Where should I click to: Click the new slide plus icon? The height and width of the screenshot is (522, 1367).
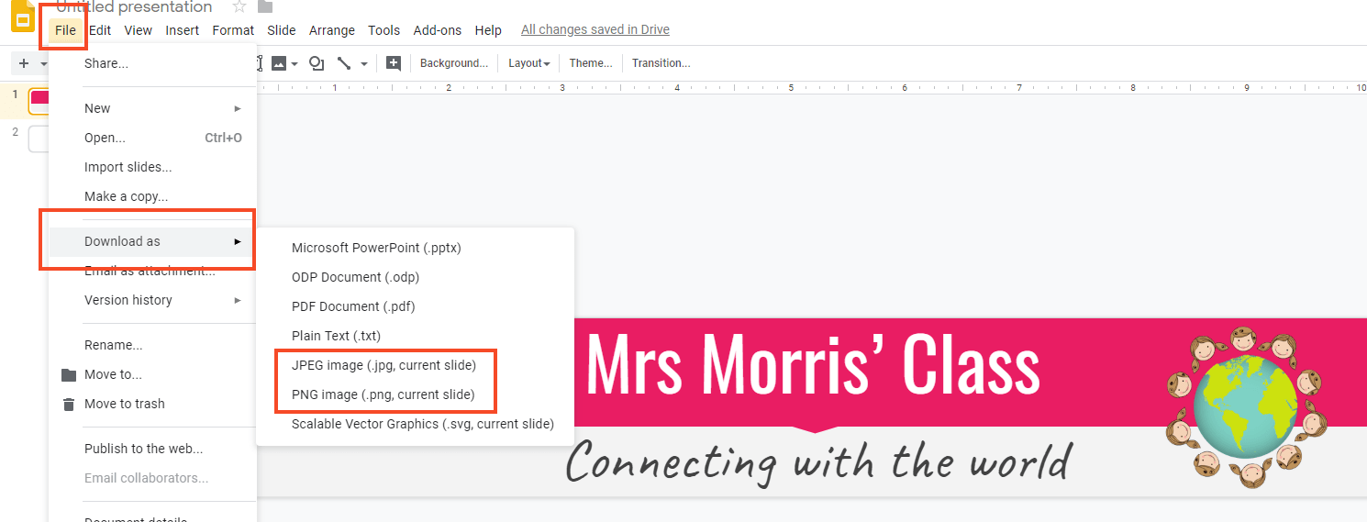click(x=24, y=63)
